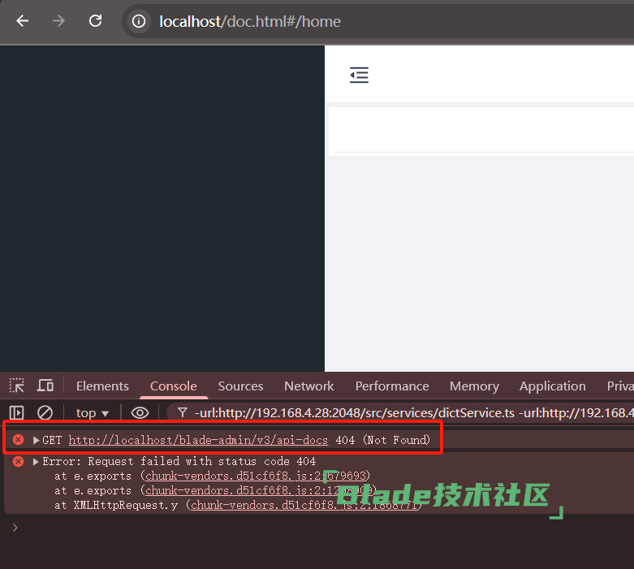Switch to the Elements tab
634x569 pixels.
click(x=102, y=386)
